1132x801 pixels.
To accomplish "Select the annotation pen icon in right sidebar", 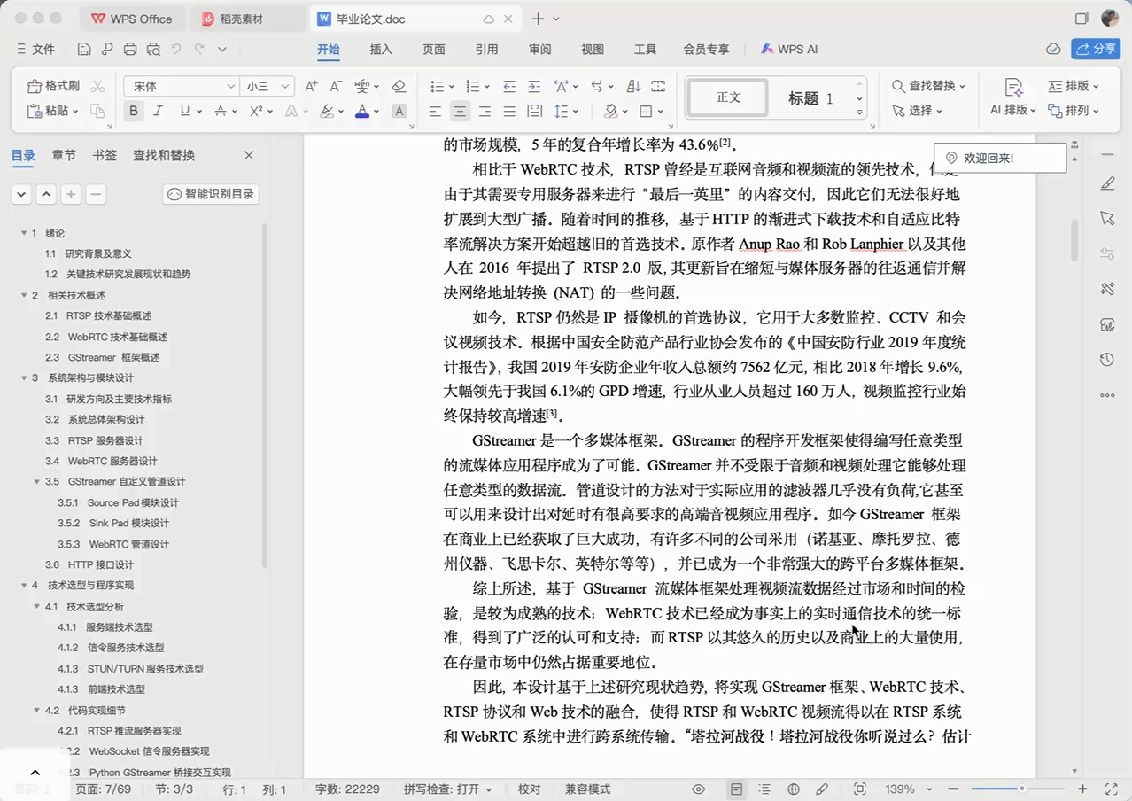I will [x=1107, y=183].
